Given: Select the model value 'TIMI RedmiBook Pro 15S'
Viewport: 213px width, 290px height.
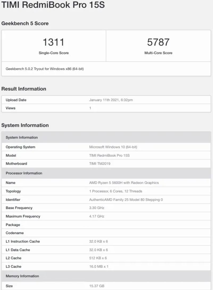Looking at the screenshot, I should point(109,156).
